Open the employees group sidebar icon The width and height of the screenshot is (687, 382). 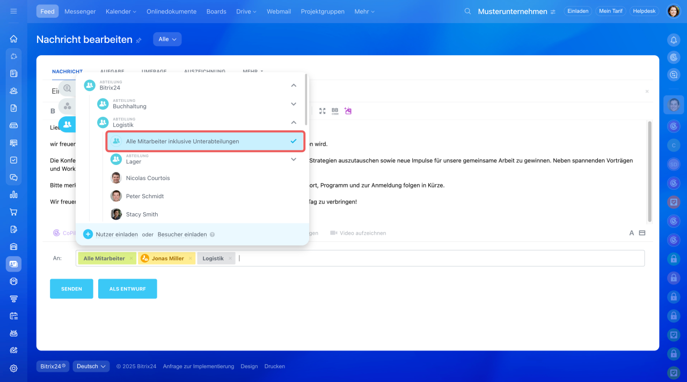click(13, 91)
